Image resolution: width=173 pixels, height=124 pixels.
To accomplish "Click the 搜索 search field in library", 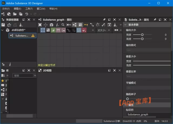I will coord(23,76).
